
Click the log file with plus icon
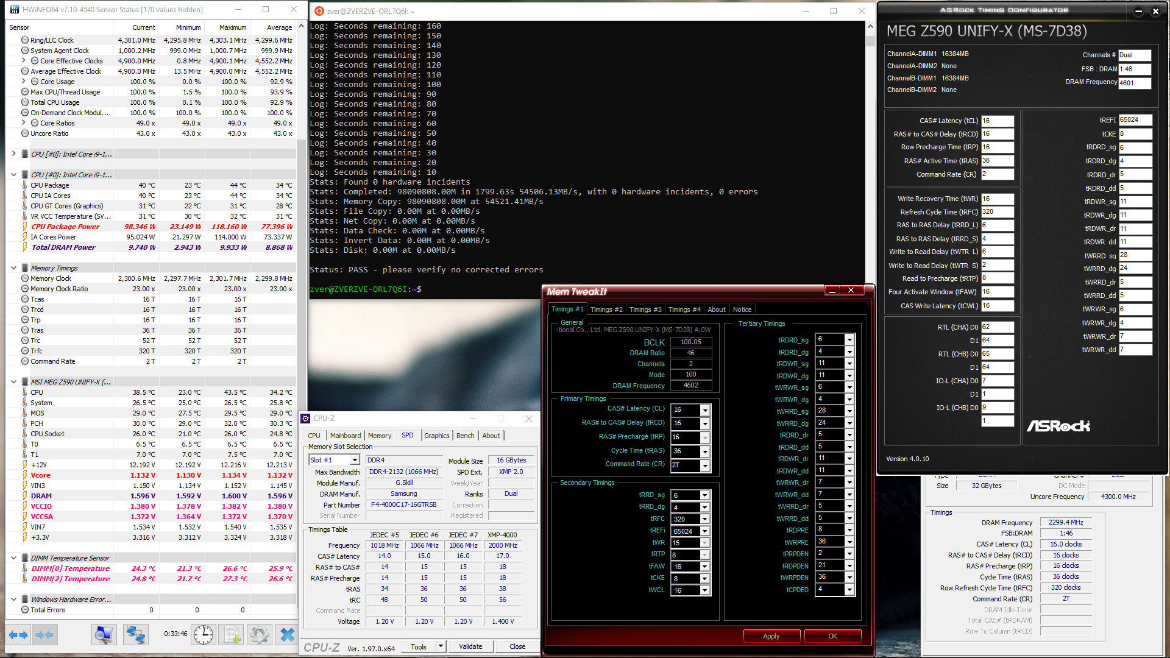point(232,635)
